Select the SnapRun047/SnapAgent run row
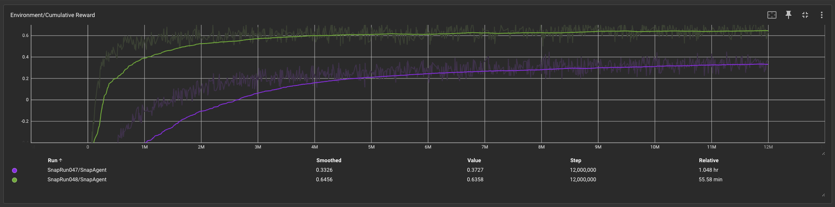 point(77,170)
